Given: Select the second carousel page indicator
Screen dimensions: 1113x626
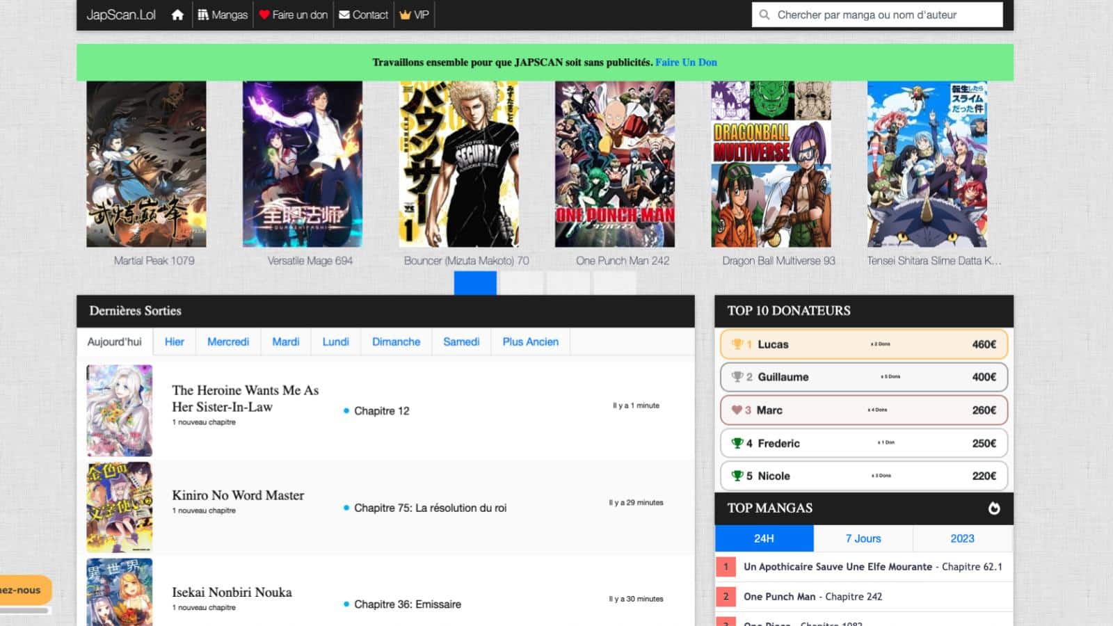Looking at the screenshot, I should [x=522, y=283].
